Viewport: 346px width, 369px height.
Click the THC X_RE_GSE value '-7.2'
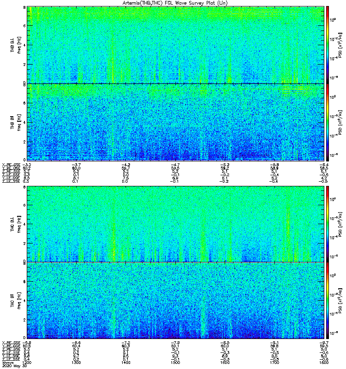pyautogui.click(x=125, y=343)
